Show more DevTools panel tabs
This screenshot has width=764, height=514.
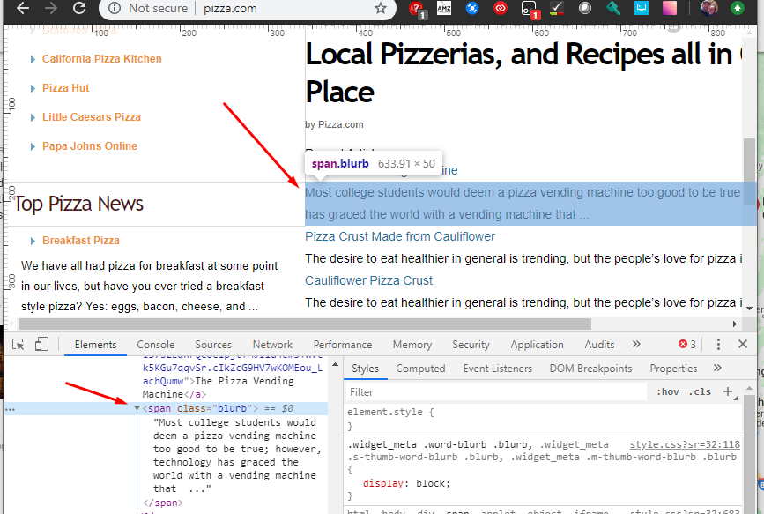(x=636, y=344)
